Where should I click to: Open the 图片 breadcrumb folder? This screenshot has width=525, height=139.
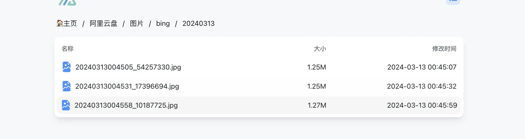tap(137, 23)
